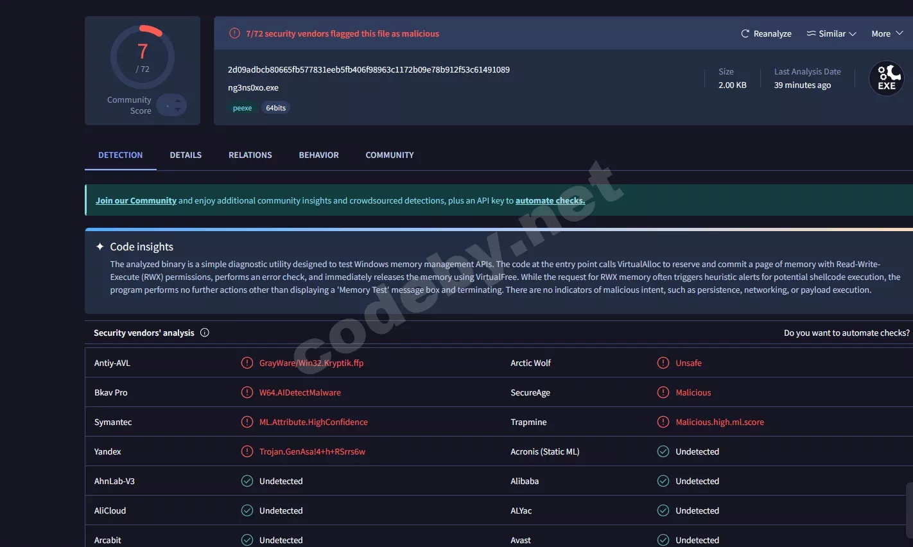Click the Symantec vendor name

pos(113,422)
